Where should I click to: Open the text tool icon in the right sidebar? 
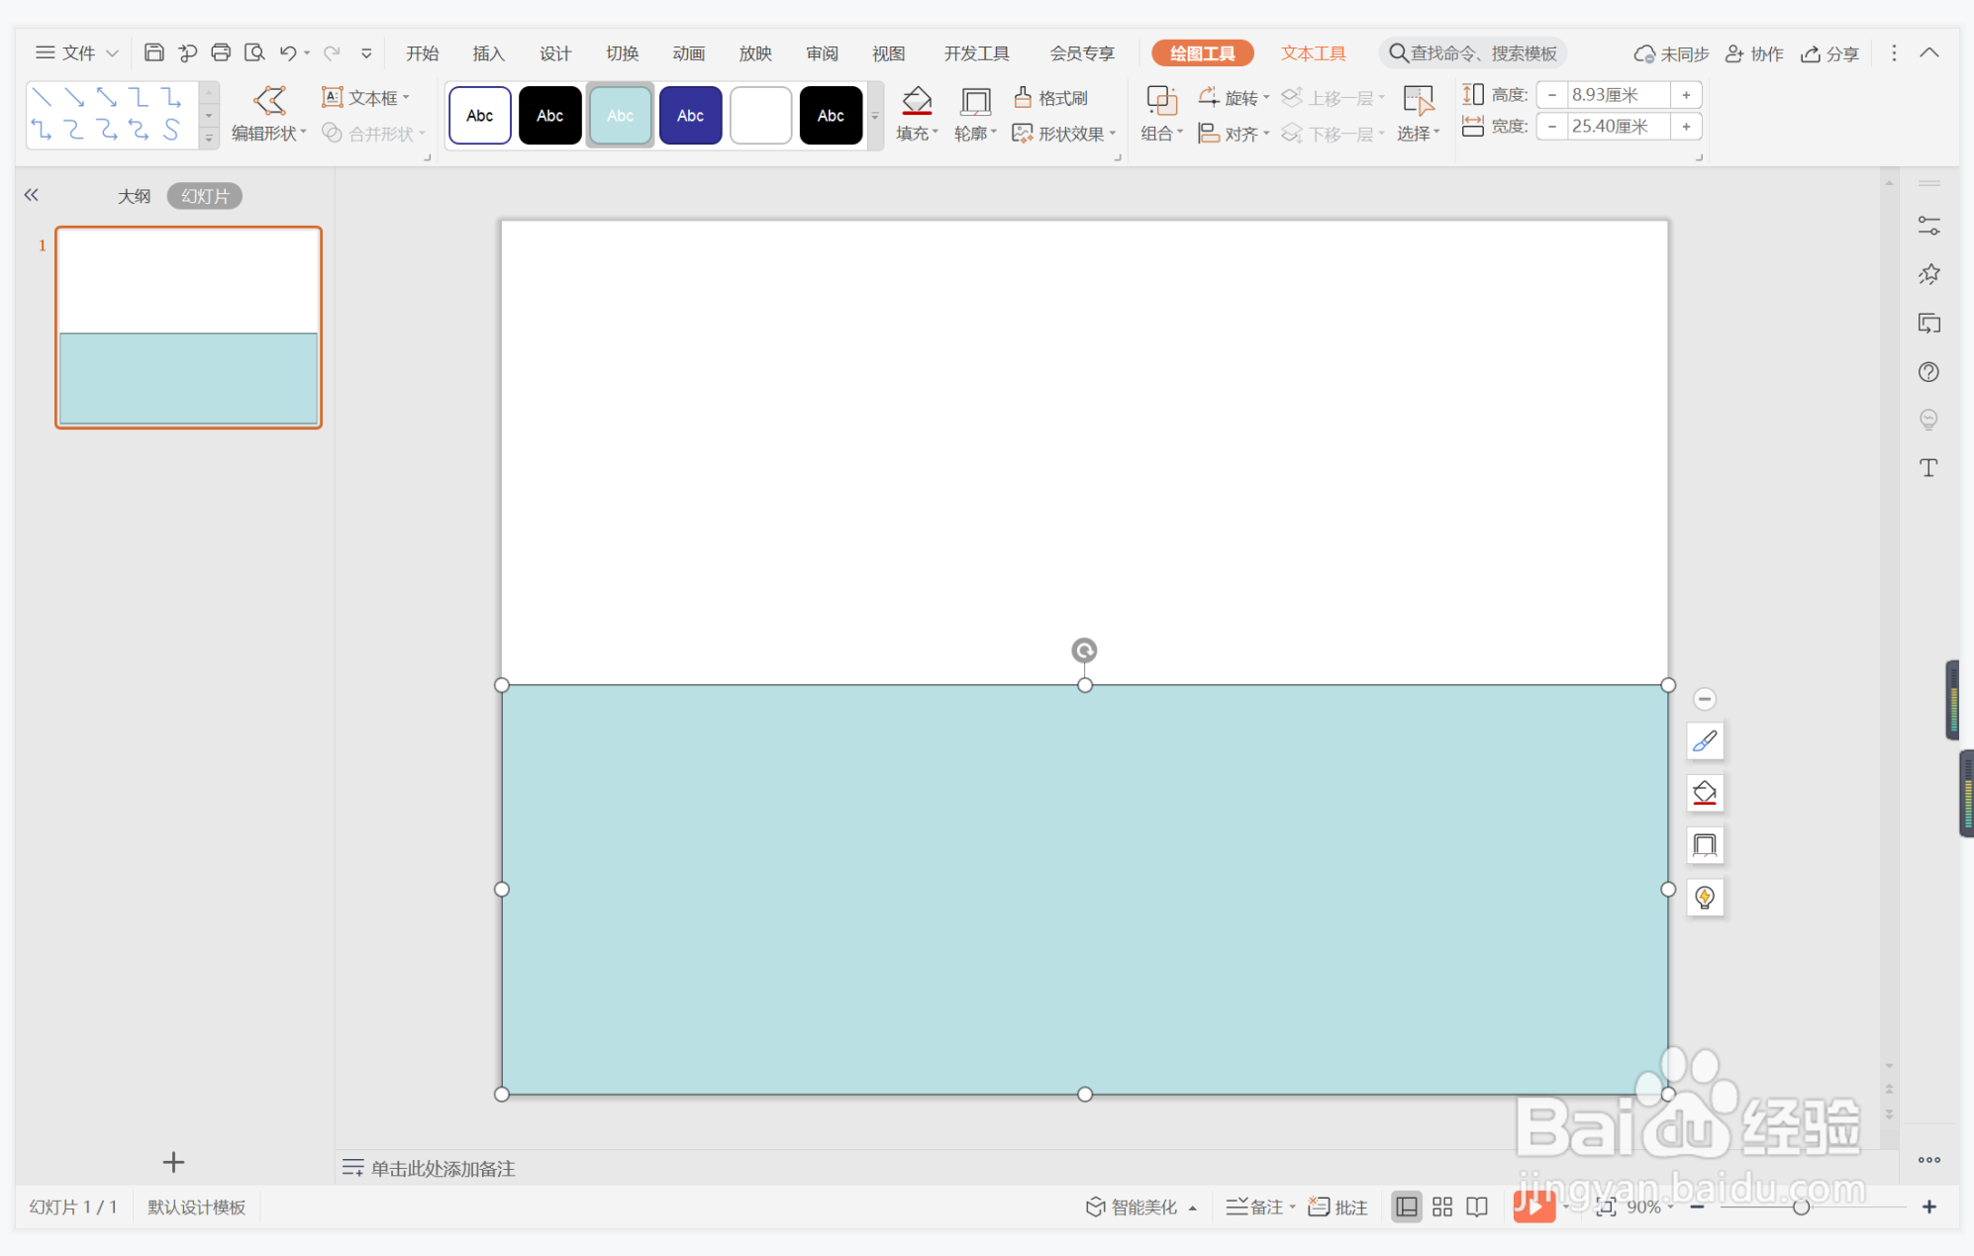(x=1927, y=468)
